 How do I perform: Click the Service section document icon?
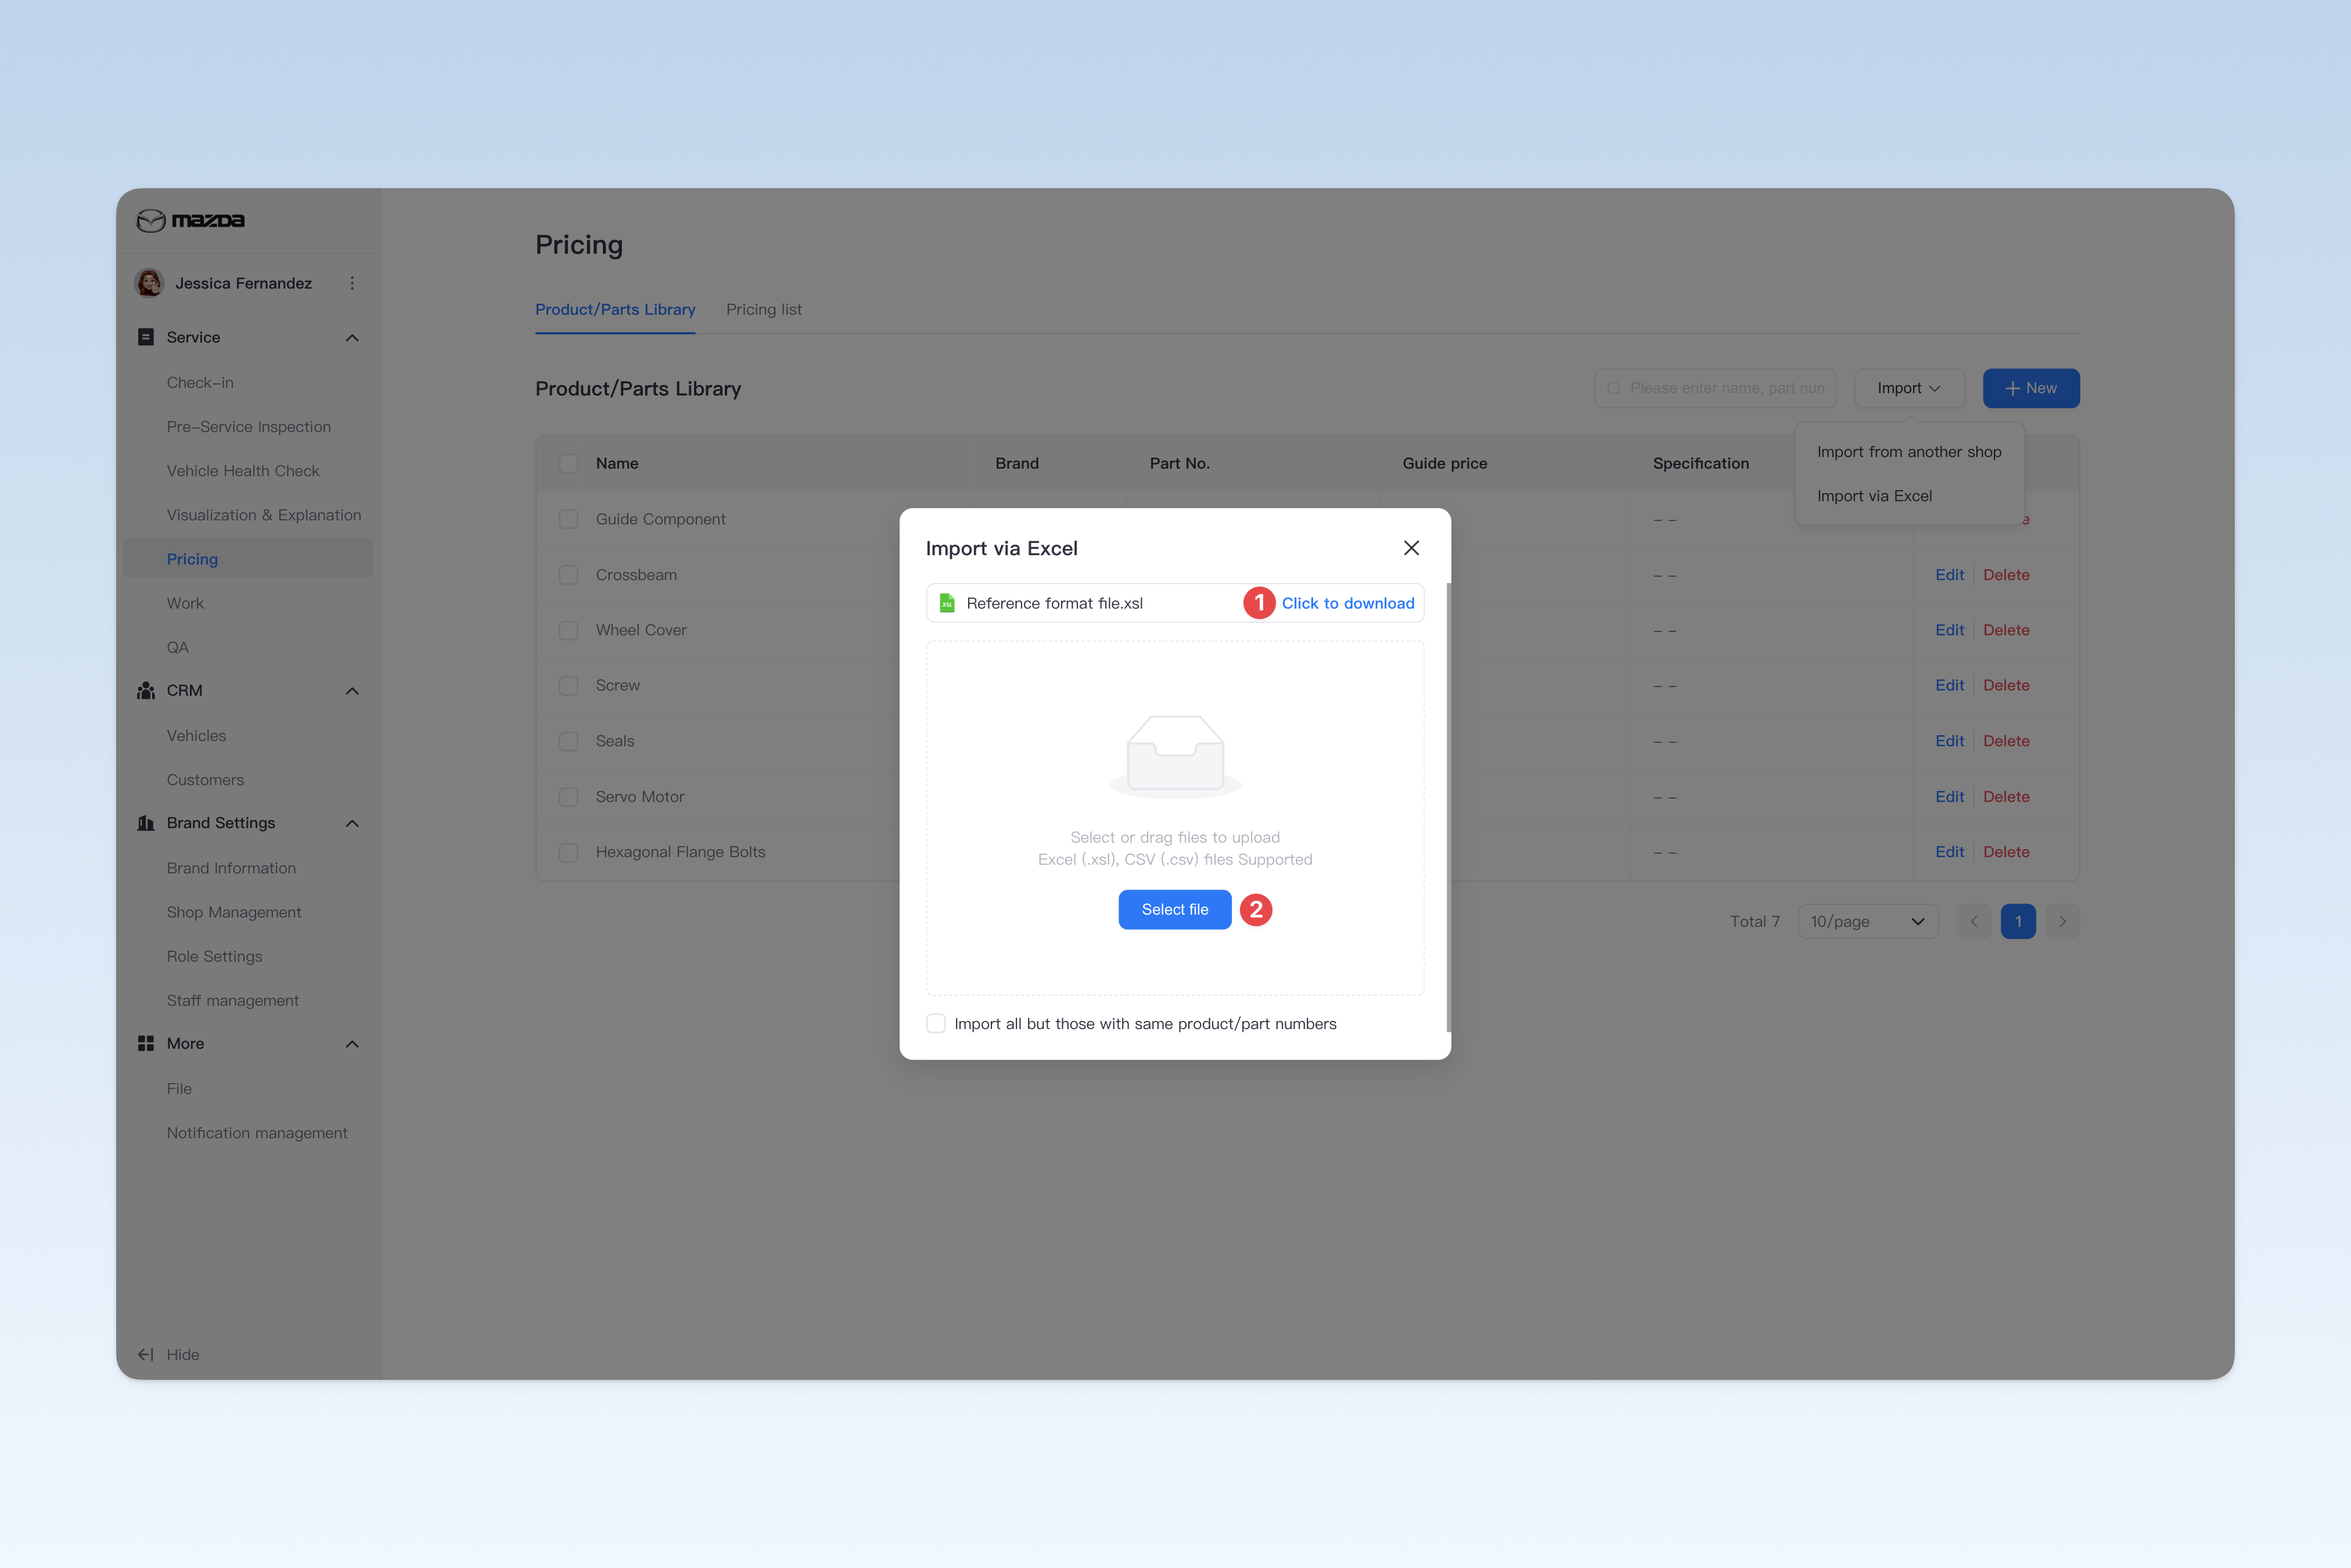click(x=146, y=337)
